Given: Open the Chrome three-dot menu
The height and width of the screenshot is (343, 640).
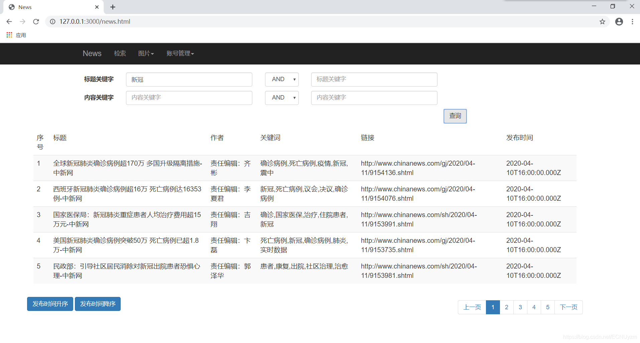Looking at the screenshot, I should 632,22.
